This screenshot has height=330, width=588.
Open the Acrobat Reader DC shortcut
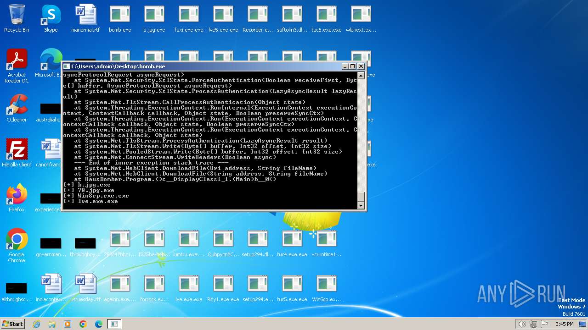(x=17, y=66)
